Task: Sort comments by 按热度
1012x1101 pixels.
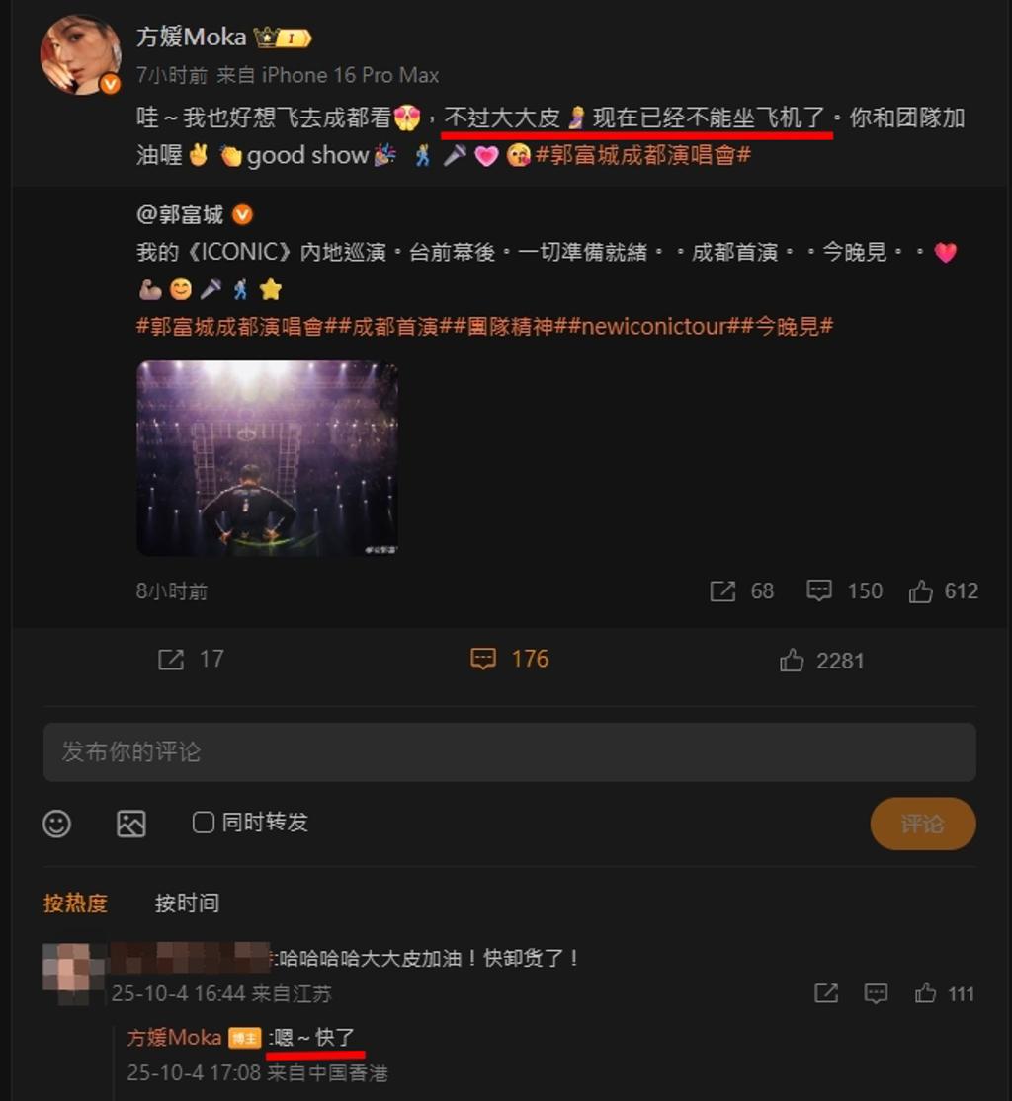Action: [x=75, y=903]
